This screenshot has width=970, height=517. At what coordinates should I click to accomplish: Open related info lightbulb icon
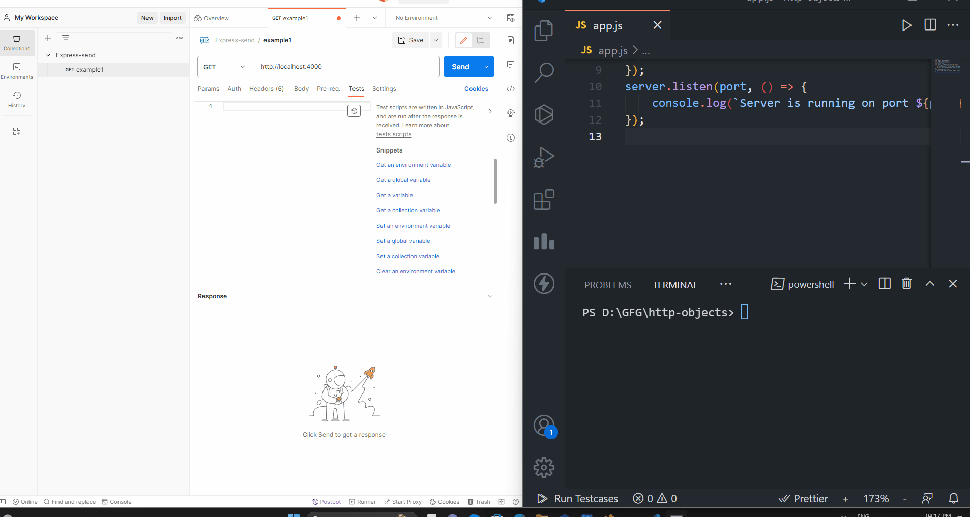click(511, 113)
